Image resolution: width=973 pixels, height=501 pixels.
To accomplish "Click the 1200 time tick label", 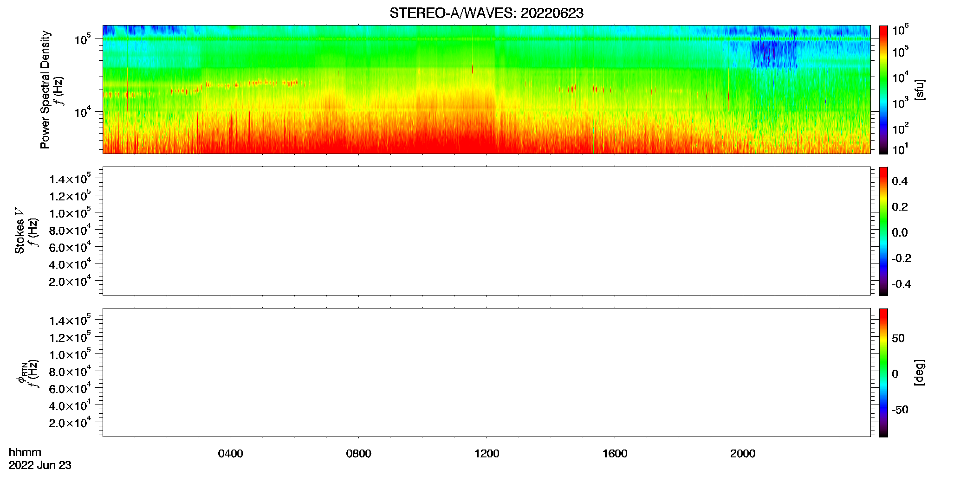I will coord(486,454).
